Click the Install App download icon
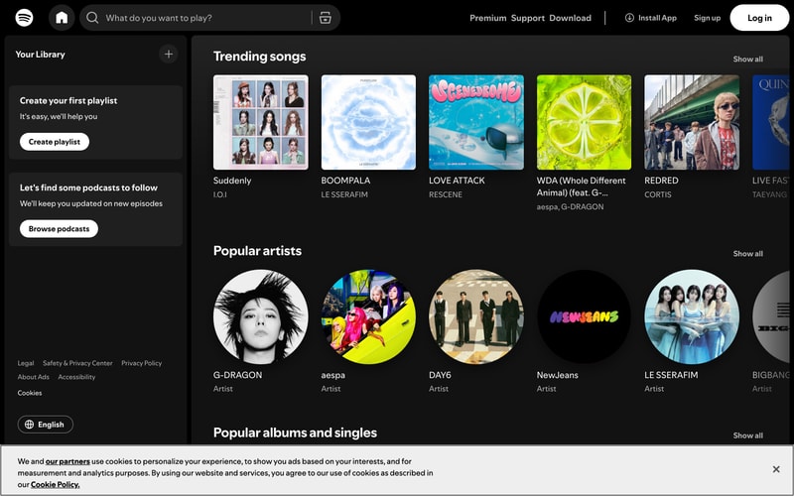Viewport: 794px width, 496px height. pos(629,18)
